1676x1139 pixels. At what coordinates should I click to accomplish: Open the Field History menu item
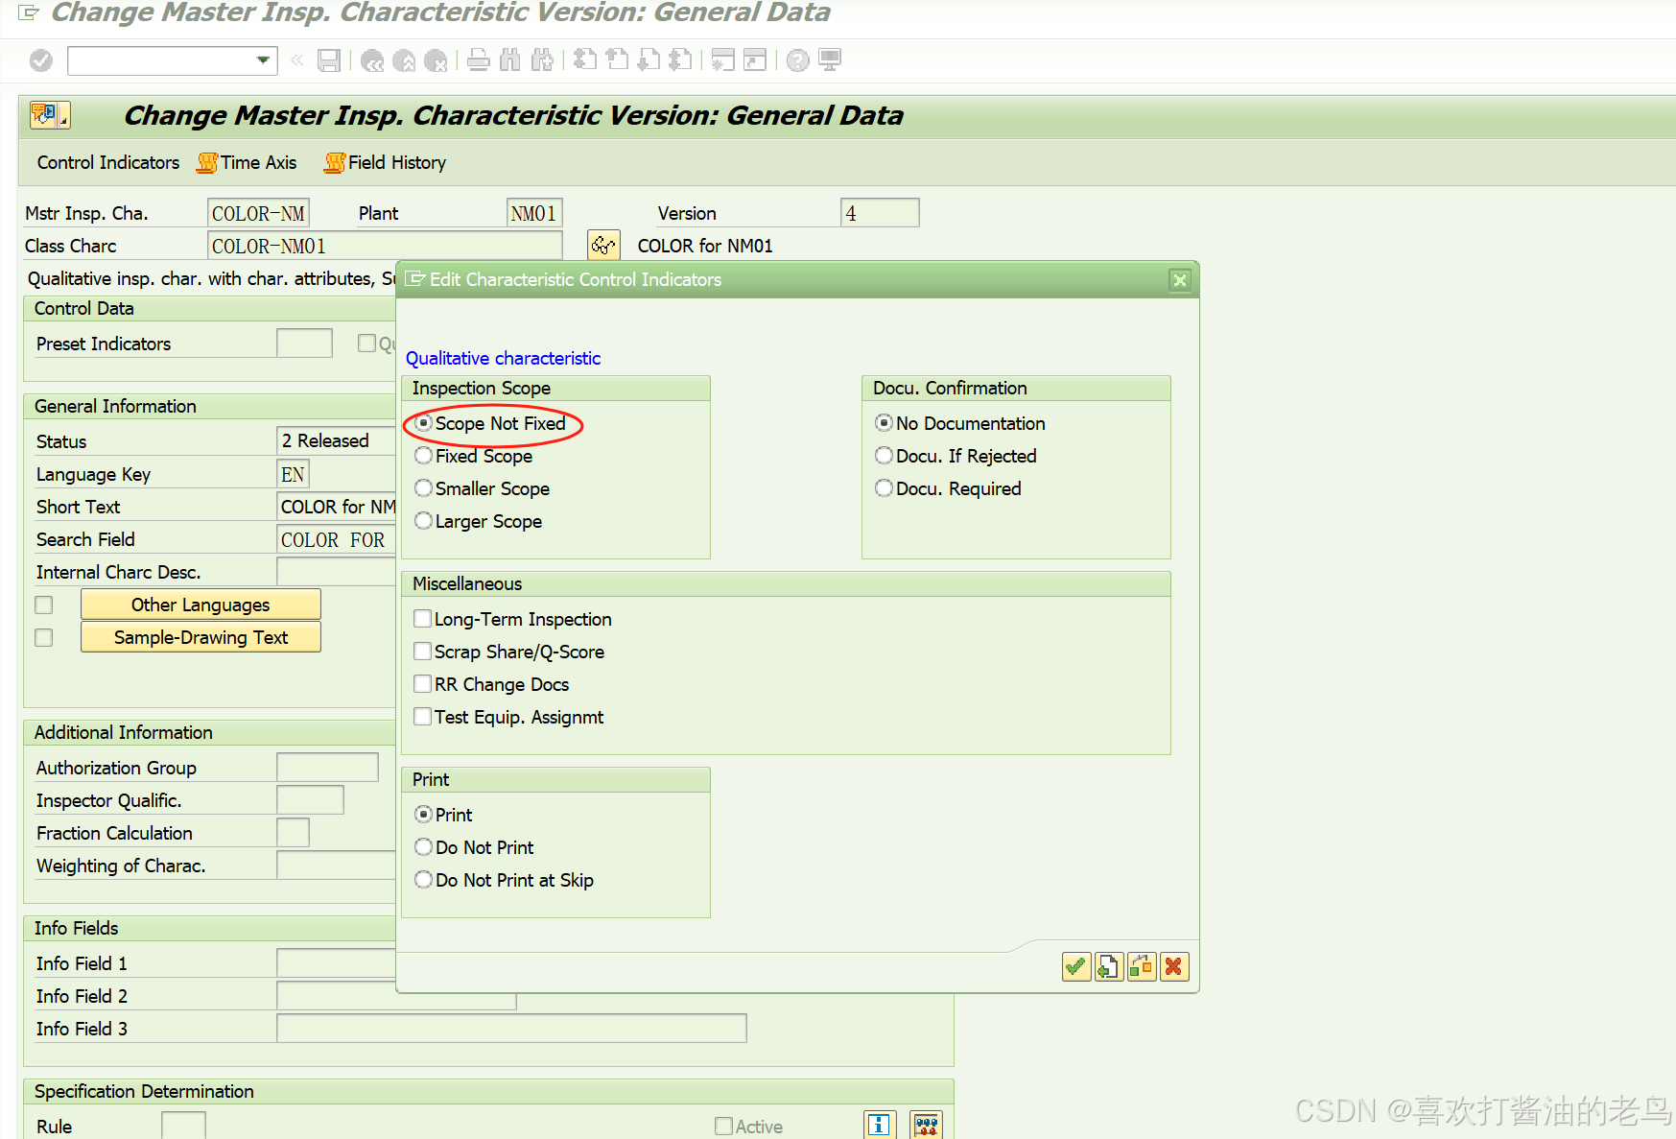393,162
